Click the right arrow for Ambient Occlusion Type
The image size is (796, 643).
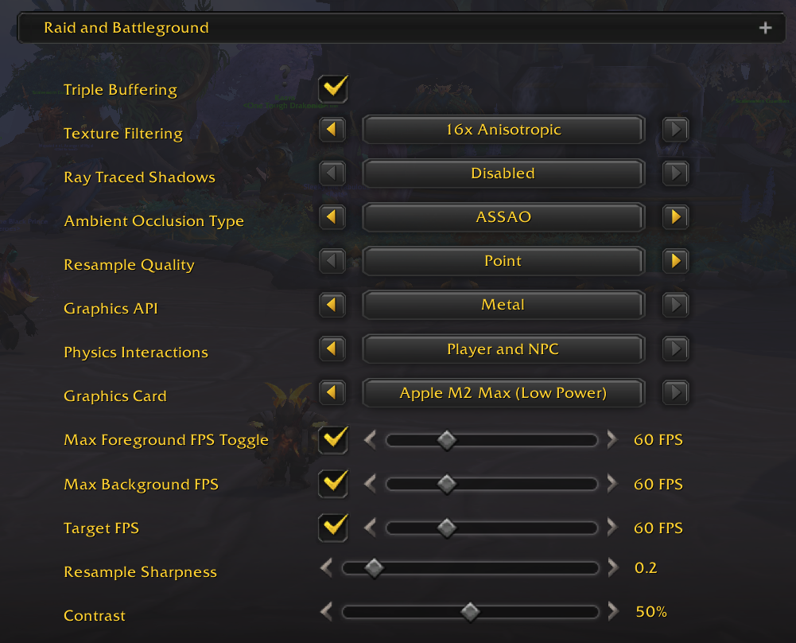click(675, 217)
